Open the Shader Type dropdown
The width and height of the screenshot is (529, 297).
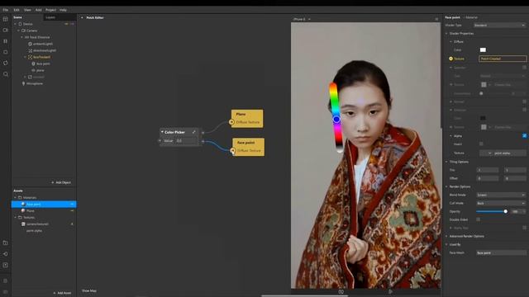[x=499, y=26]
